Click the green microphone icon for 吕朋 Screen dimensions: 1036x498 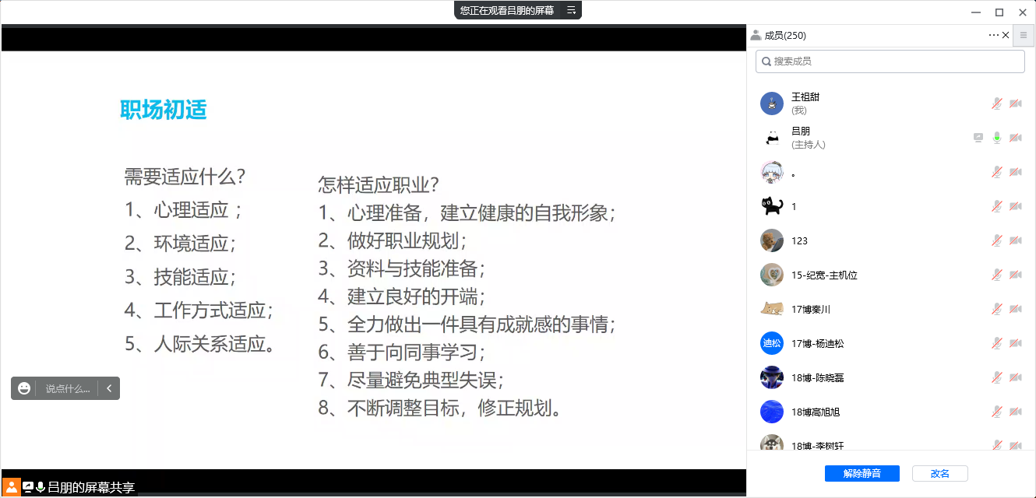[x=996, y=138]
